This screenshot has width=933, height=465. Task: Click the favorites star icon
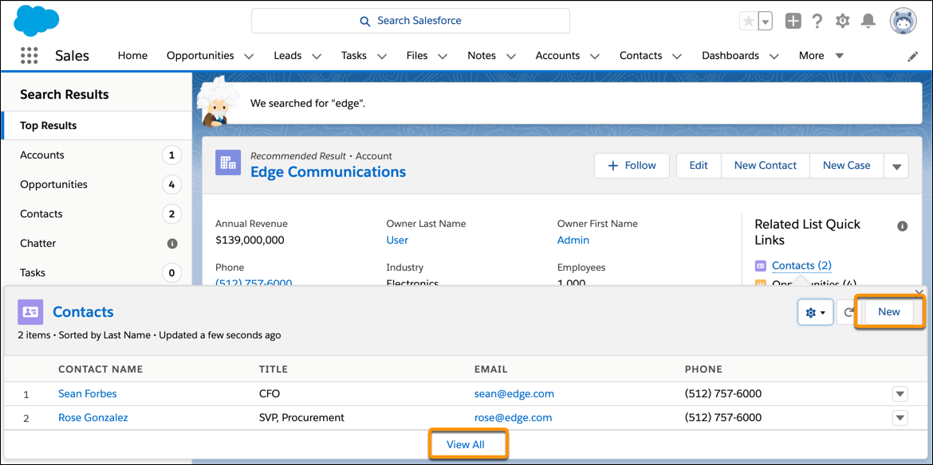point(749,21)
